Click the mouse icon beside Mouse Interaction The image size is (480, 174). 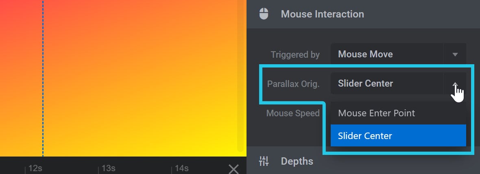click(x=264, y=14)
